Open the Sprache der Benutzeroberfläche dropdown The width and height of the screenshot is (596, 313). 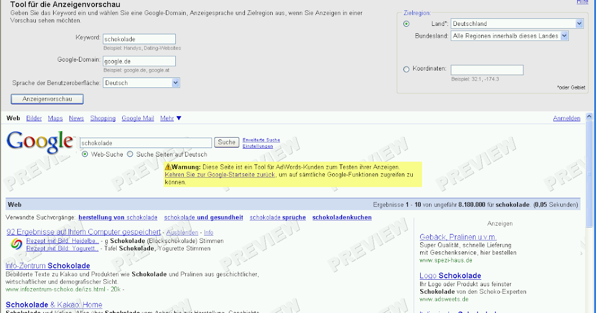tap(142, 83)
